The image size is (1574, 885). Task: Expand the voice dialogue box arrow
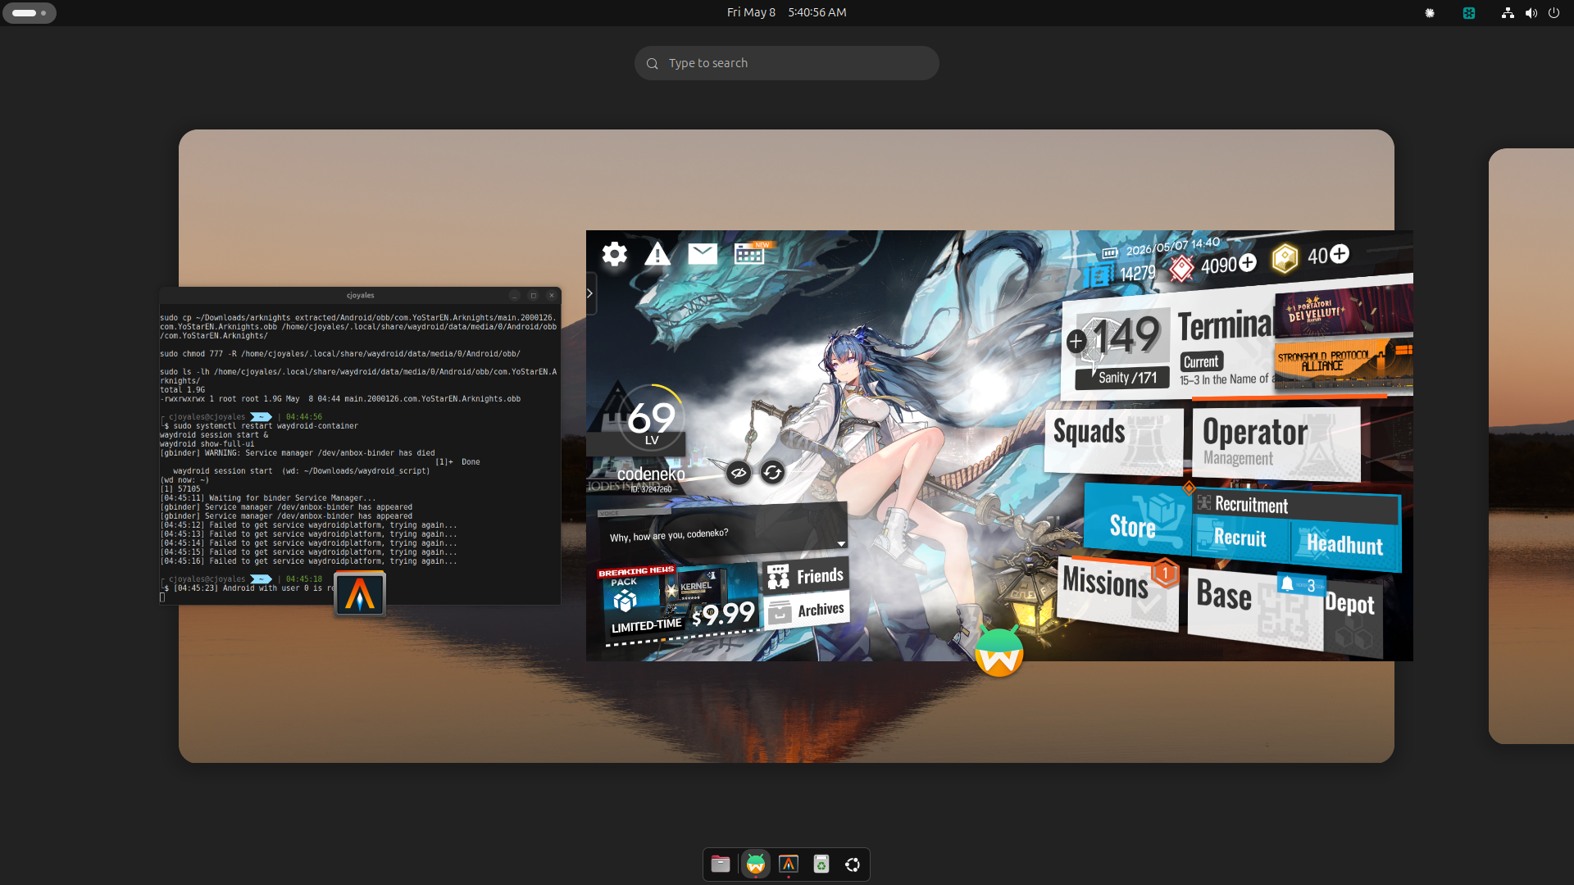841,544
